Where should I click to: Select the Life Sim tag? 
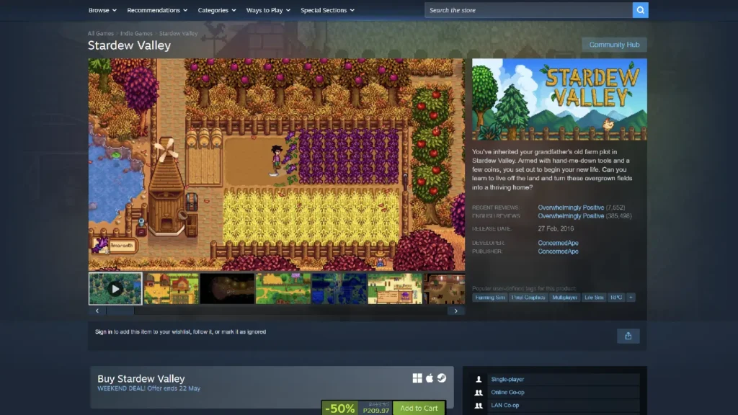point(594,298)
